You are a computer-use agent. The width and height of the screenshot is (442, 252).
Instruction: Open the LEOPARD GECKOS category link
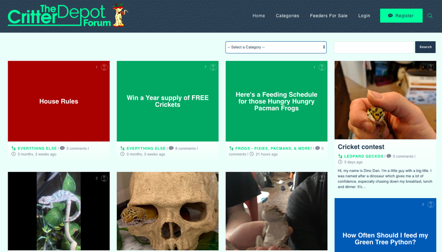[x=363, y=156]
